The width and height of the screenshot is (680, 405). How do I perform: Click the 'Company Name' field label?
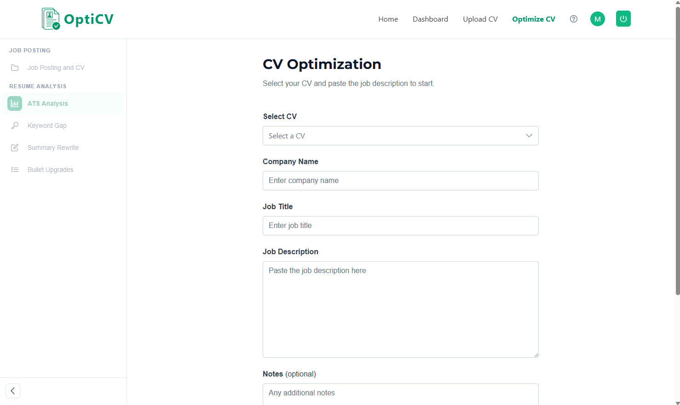tap(290, 161)
